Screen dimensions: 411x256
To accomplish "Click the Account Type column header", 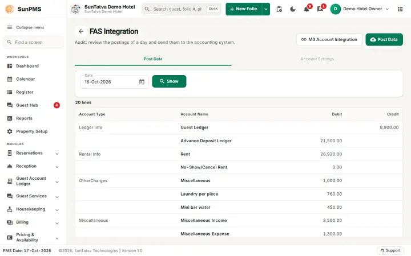I will (92, 114).
